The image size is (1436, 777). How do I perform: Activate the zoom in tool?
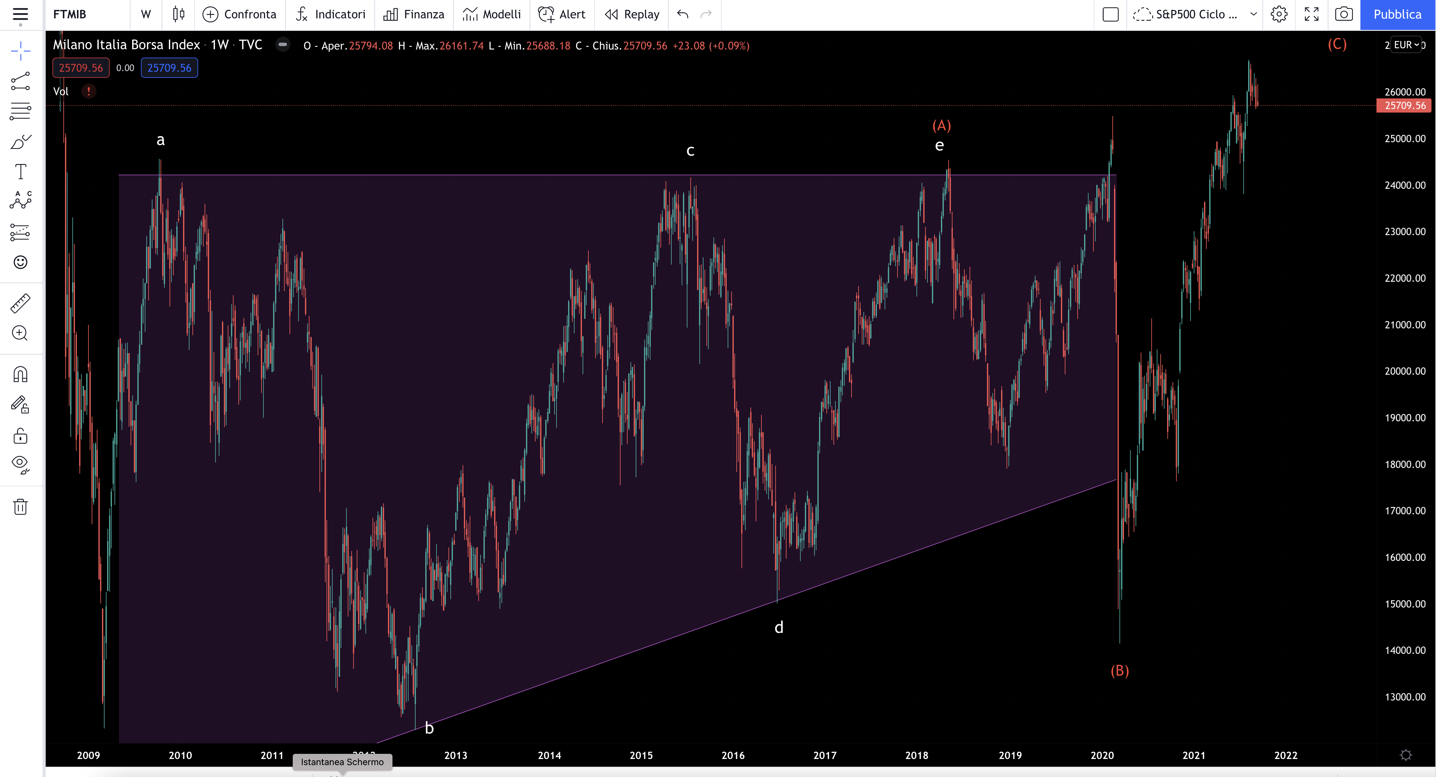click(21, 333)
